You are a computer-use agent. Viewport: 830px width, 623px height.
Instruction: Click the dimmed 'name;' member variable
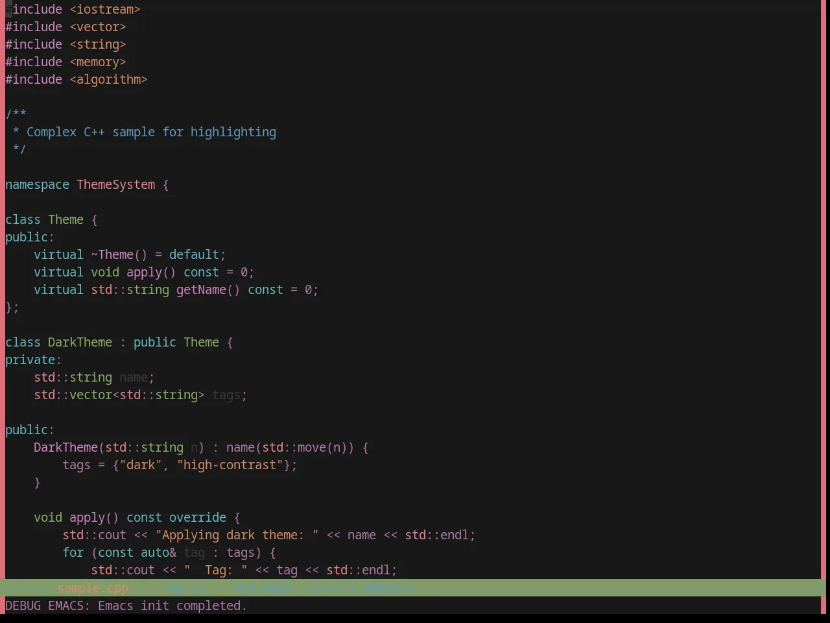point(137,377)
